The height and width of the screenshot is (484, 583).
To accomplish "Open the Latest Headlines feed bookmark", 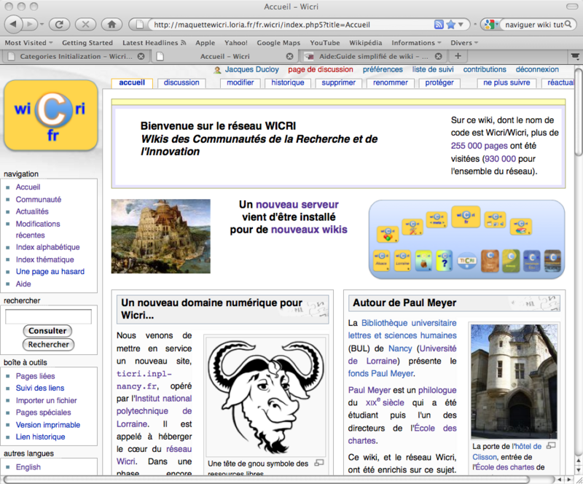I will pyautogui.click(x=154, y=43).
